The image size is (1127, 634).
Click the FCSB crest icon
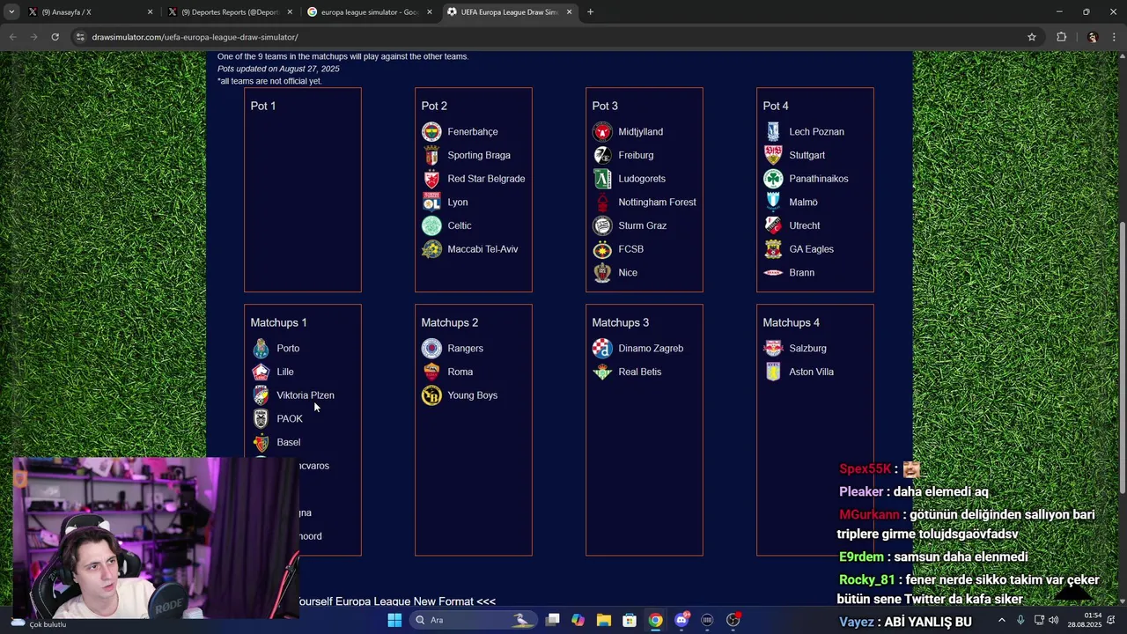[x=602, y=249]
